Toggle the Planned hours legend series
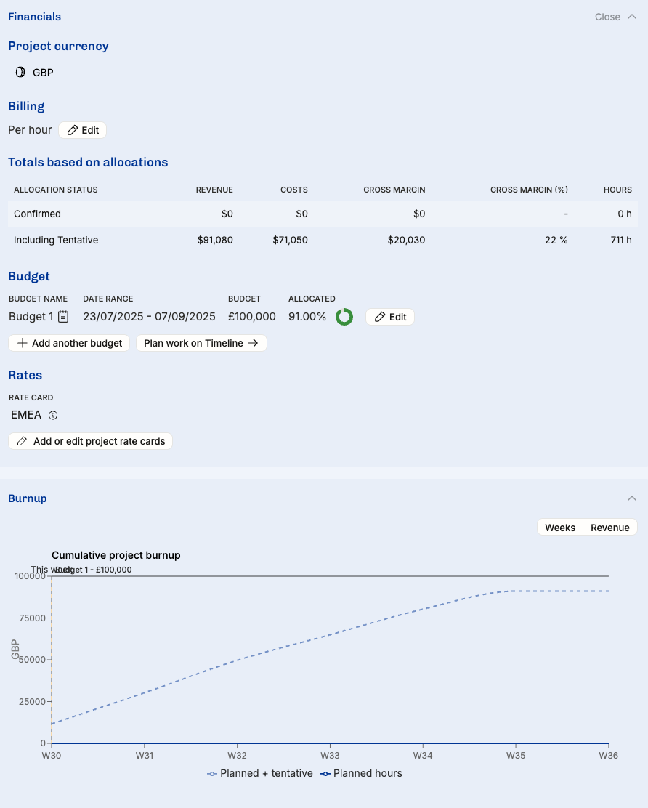648x808 pixels. click(362, 773)
